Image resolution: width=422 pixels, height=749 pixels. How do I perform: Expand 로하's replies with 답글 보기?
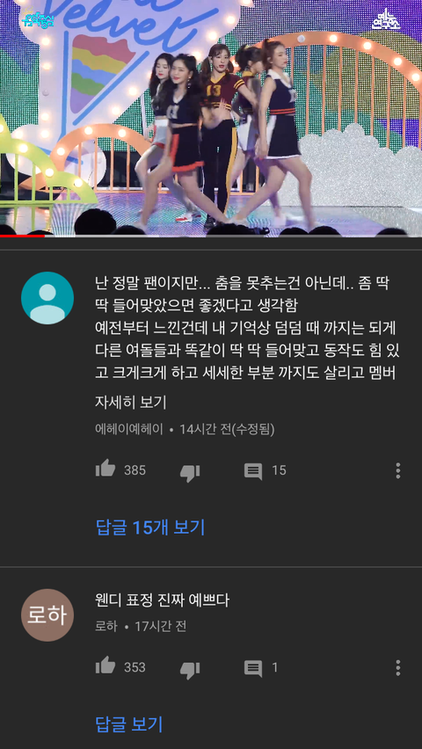(x=129, y=724)
